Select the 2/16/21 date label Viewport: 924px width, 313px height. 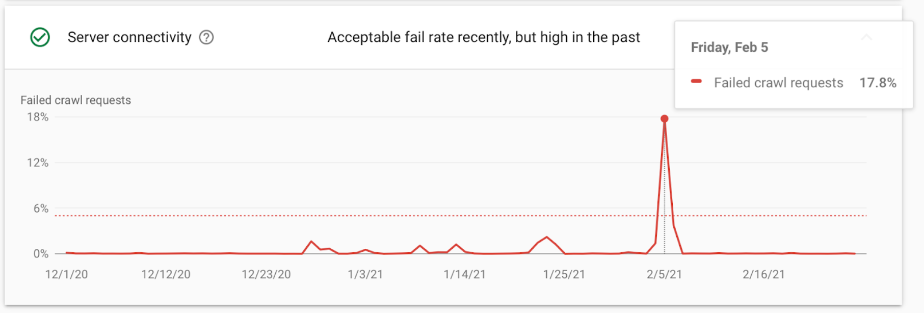click(763, 274)
